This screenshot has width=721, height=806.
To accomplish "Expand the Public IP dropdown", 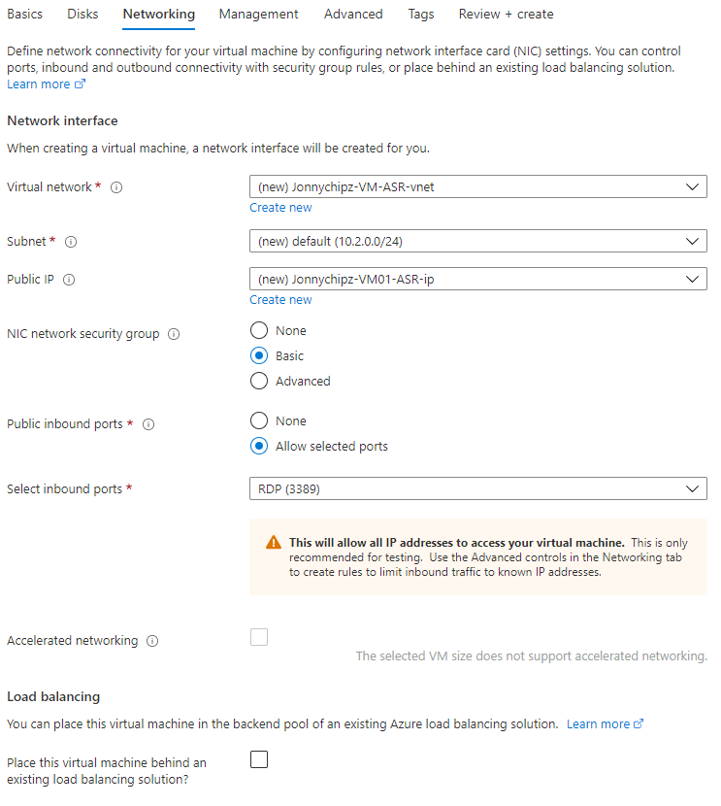I will (477, 280).
